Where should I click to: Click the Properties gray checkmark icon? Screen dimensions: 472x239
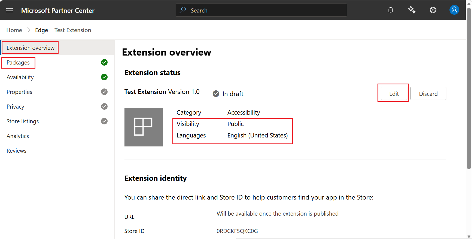point(104,92)
